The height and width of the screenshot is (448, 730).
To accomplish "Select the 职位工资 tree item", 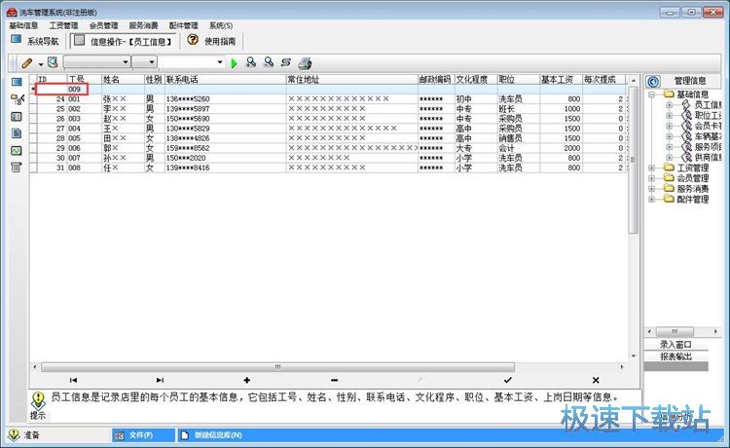I will [x=708, y=115].
